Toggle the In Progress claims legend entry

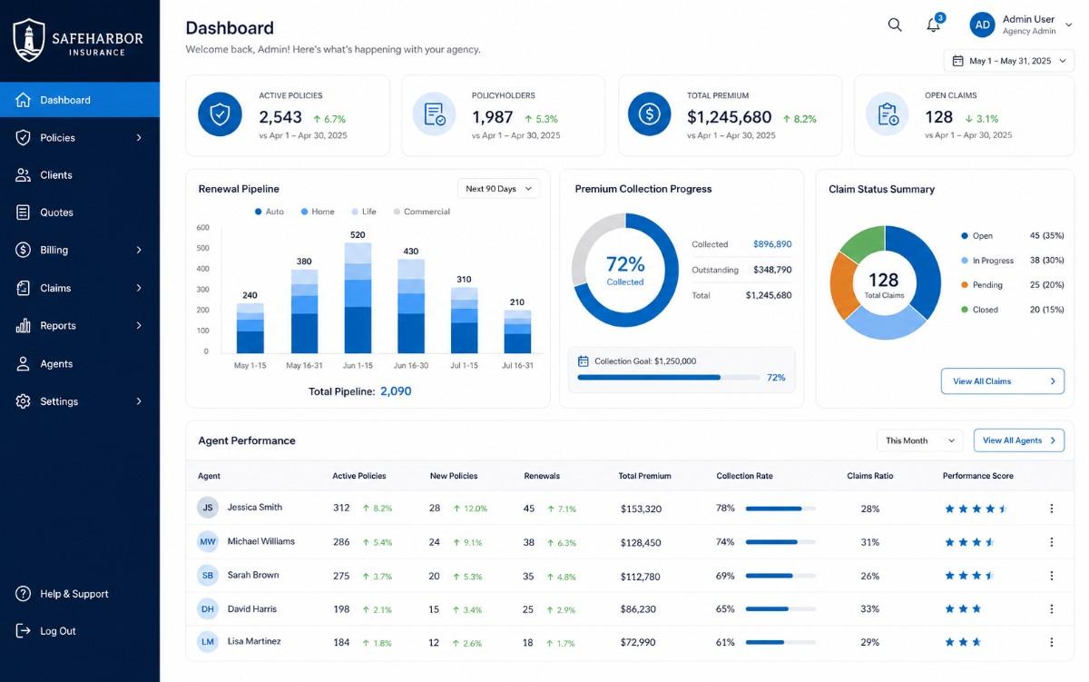pos(1012,261)
